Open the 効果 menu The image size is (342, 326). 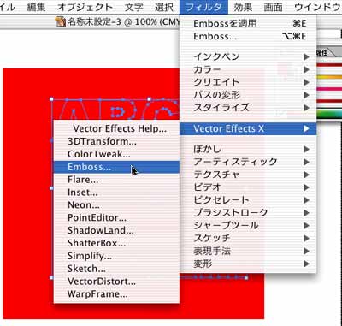click(x=243, y=7)
